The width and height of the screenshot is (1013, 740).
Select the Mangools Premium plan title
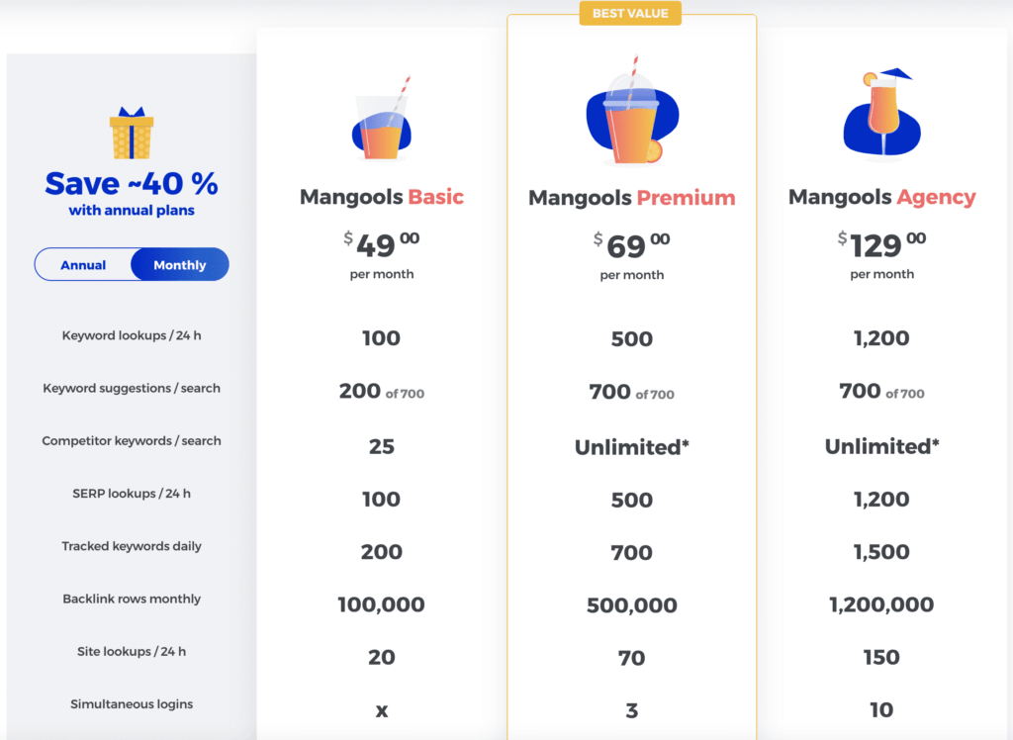tap(632, 198)
